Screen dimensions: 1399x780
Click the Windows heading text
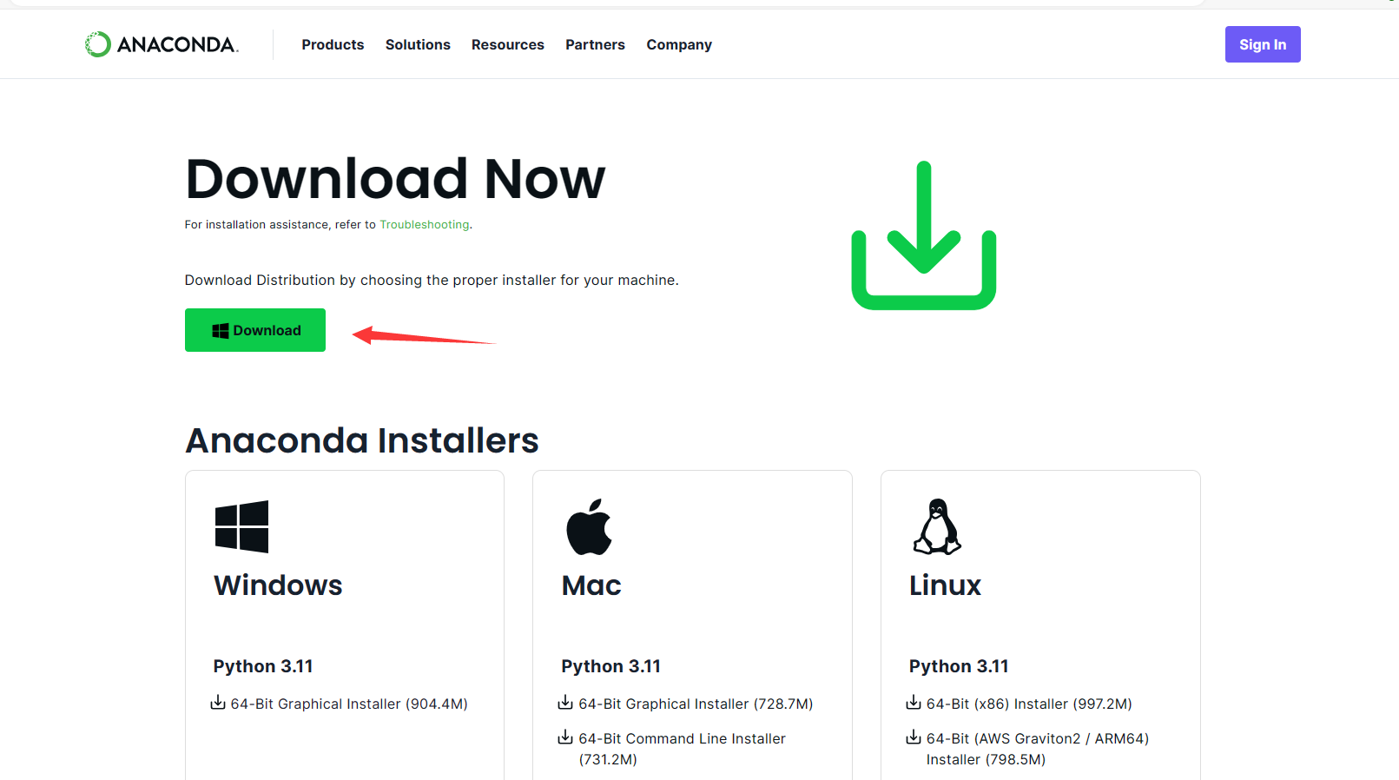pyautogui.click(x=278, y=585)
